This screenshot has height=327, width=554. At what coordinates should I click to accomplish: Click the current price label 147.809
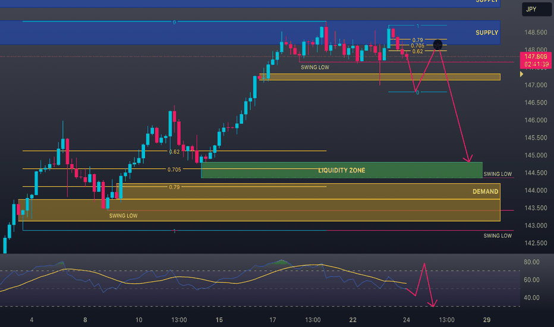coord(536,56)
